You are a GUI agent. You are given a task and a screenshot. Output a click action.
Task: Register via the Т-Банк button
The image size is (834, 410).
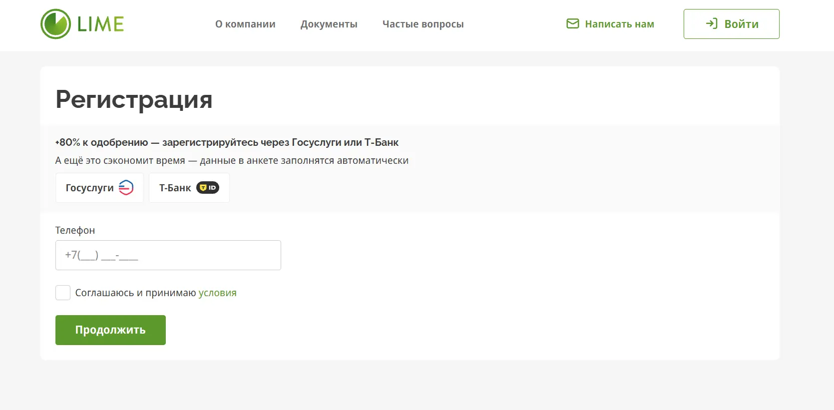(x=189, y=188)
